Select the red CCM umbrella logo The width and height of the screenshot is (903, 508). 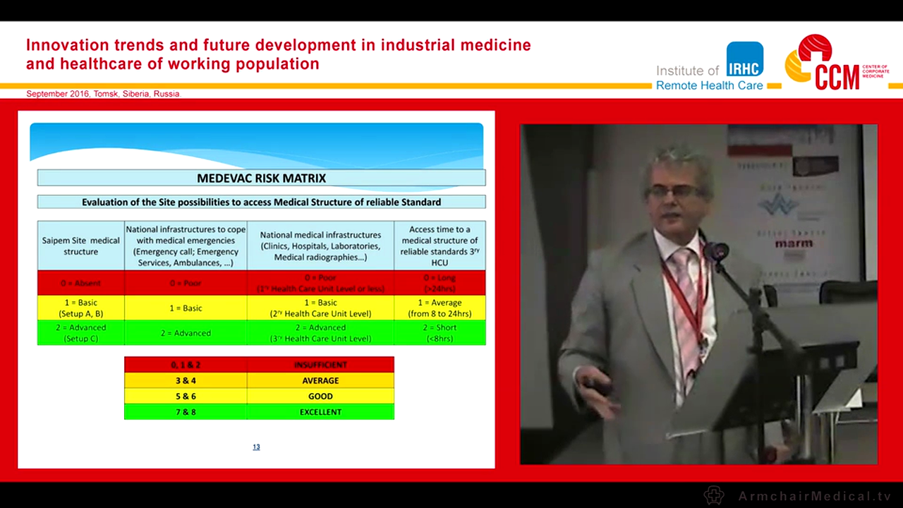816,47
